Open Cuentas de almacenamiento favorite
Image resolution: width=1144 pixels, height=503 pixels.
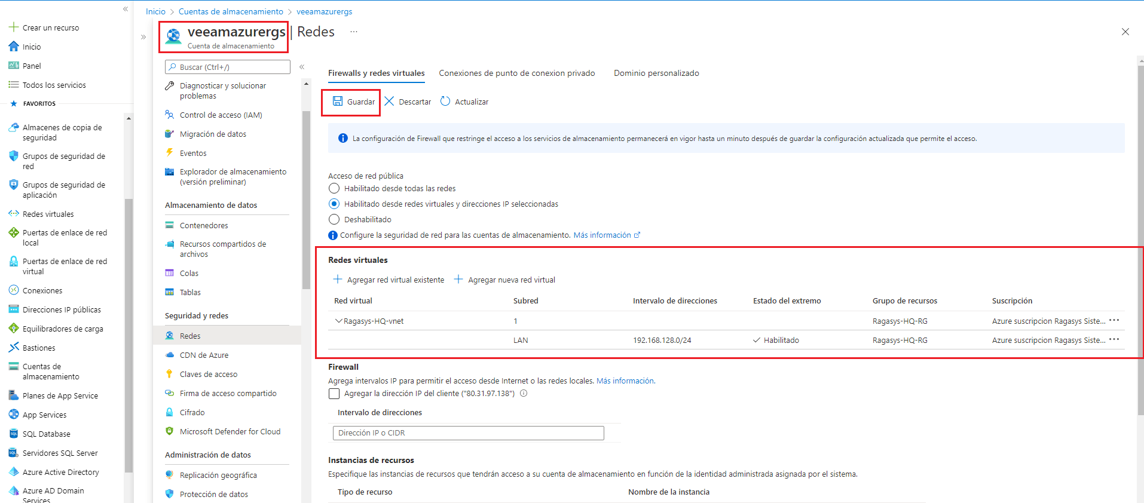(x=51, y=371)
